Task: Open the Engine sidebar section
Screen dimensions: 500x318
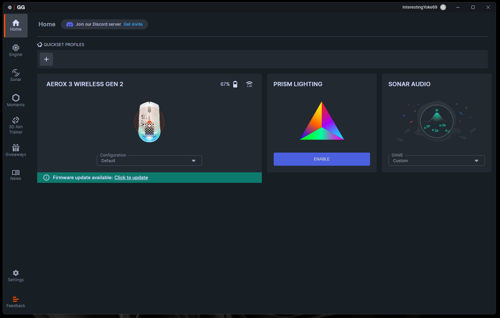Action: 15,50
